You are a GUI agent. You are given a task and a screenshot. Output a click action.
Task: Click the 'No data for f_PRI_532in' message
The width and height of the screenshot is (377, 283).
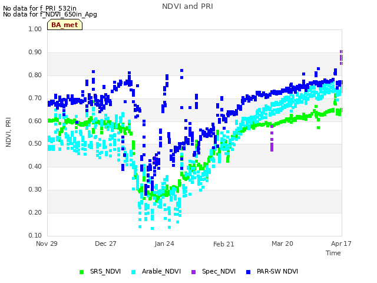pyautogui.click(x=39, y=8)
